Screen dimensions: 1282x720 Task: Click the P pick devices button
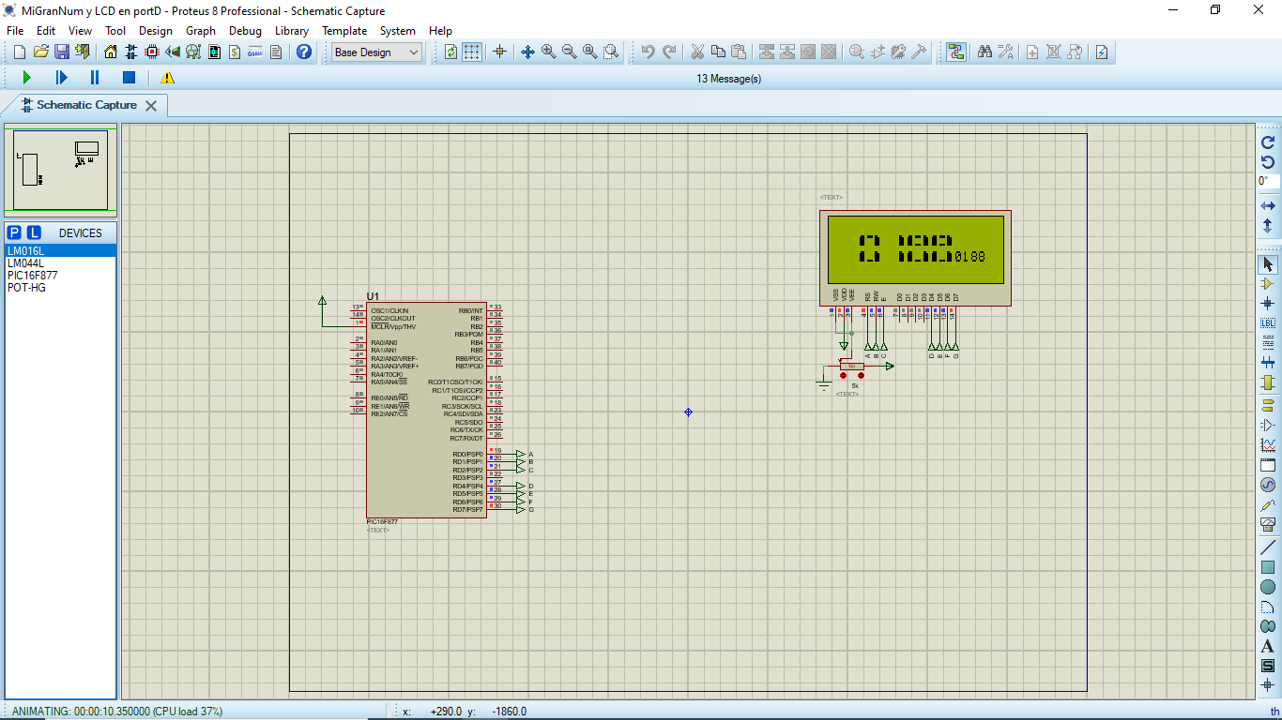click(13, 232)
